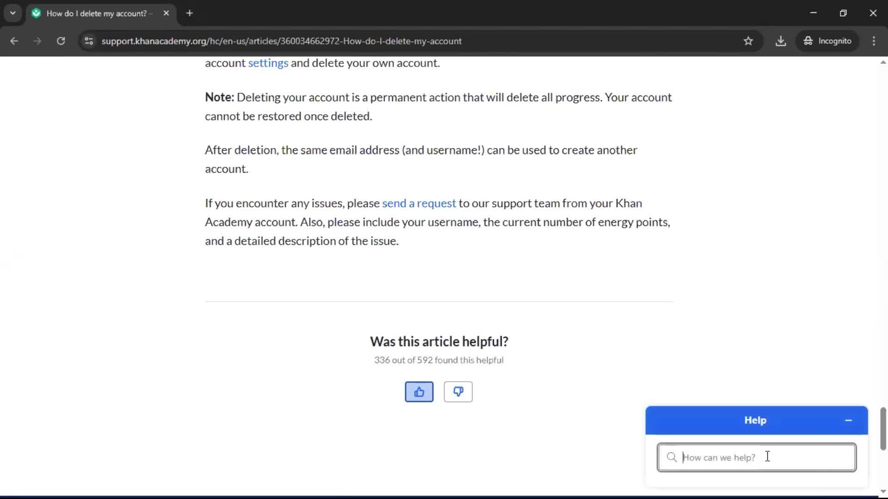Click the address bar URL
Screen dimensions: 888x499
[x=282, y=41]
